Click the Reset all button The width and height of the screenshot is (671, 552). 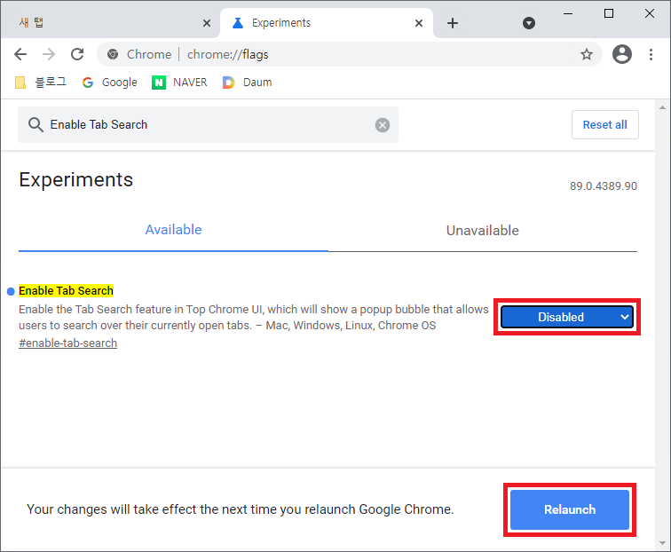pyautogui.click(x=604, y=125)
